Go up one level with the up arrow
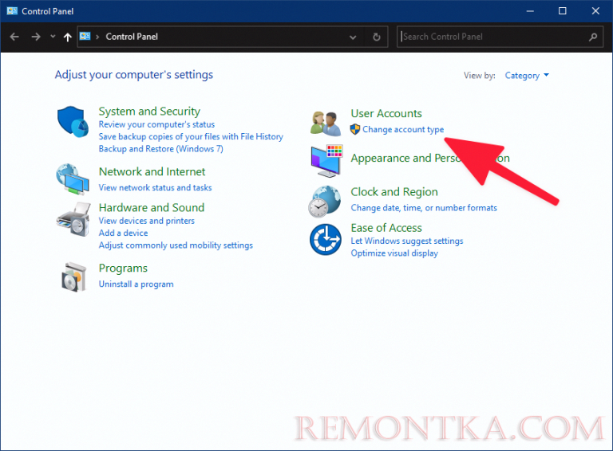 68,37
